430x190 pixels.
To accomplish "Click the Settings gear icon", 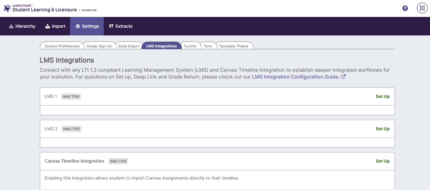I will pos(78,26).
